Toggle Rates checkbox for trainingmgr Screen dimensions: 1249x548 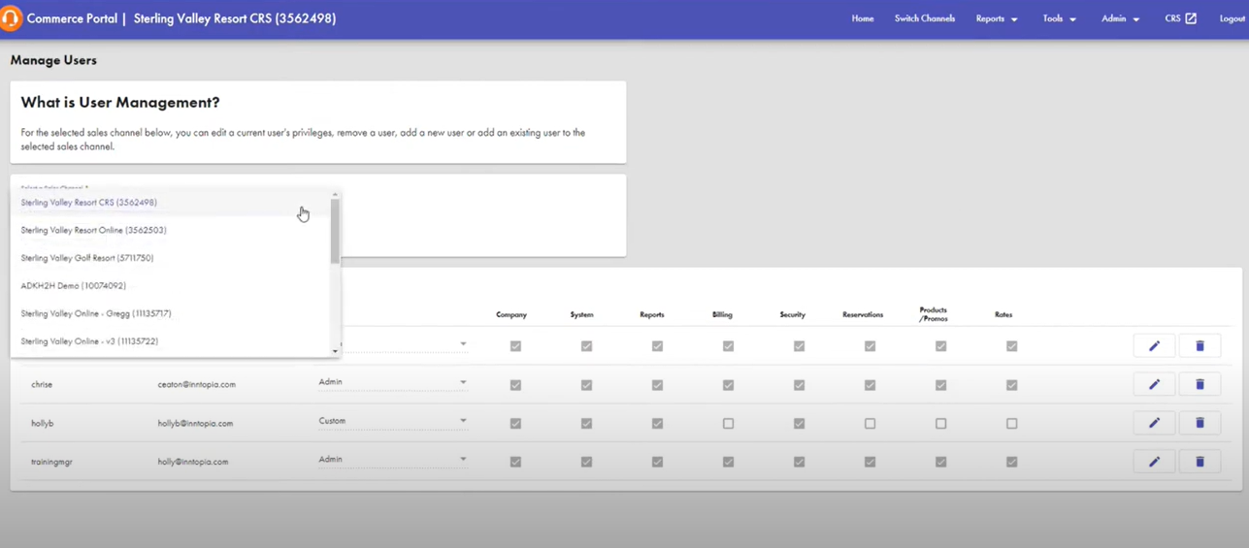point(1011,463)
